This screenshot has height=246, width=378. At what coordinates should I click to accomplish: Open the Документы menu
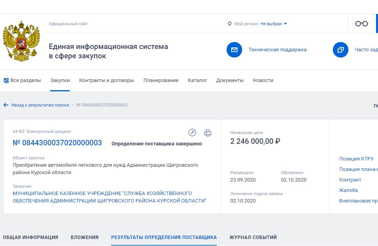(x=230, y=80)
